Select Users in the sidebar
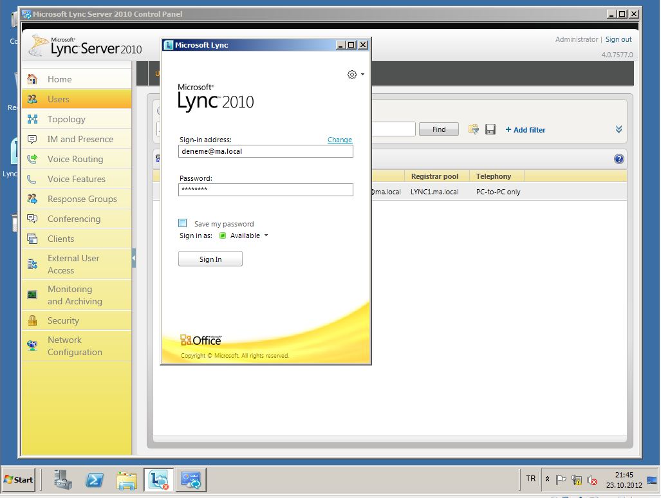Screen dimensions: 661x498 77,99
